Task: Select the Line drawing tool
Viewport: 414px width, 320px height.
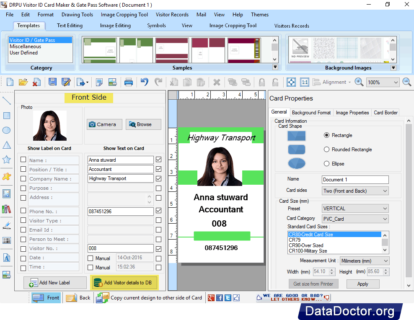Action: 7,101
